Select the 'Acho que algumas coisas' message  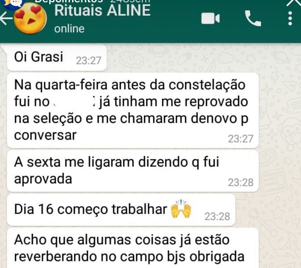132,248
